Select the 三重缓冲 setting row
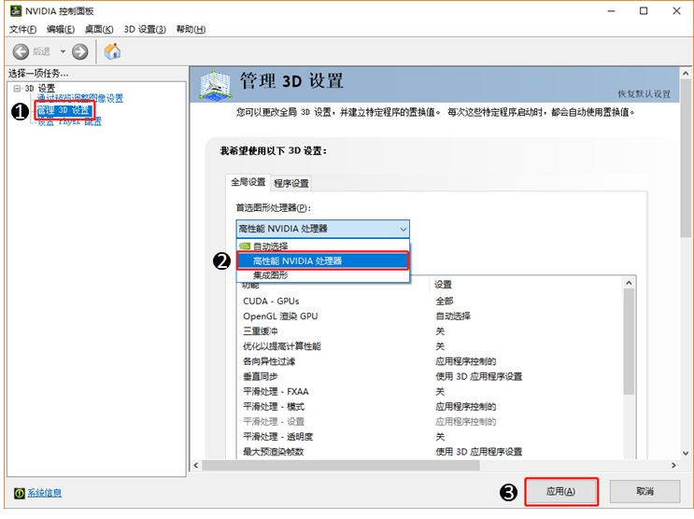The width and height of the screenshot is (694, 519). [x=430, y=331]
